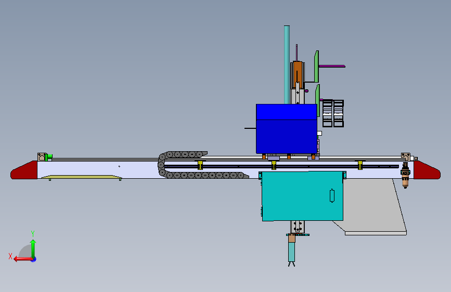Select the large blue box on the carriage
Screen dimensions: 451x292
(287, 129)
